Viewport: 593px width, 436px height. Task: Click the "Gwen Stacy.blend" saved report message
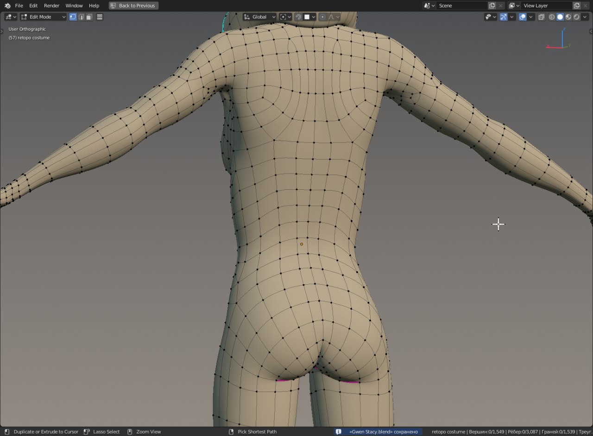coord(384,431)
